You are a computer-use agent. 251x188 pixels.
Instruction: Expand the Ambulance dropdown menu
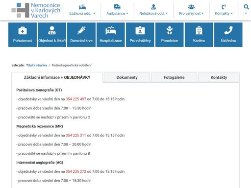click(117, 10)
